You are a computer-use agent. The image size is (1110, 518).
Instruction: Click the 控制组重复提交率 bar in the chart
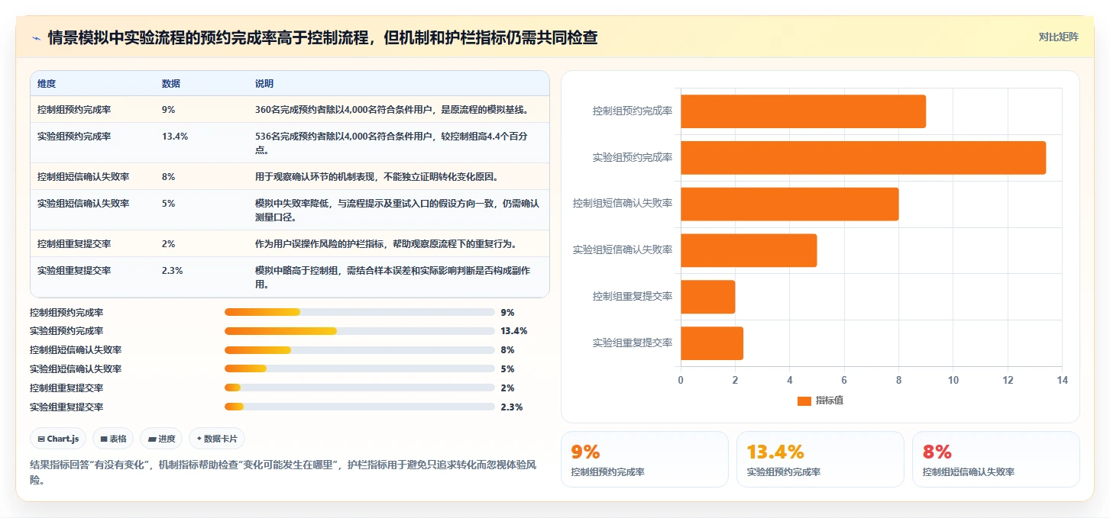[x=707, y=297]
